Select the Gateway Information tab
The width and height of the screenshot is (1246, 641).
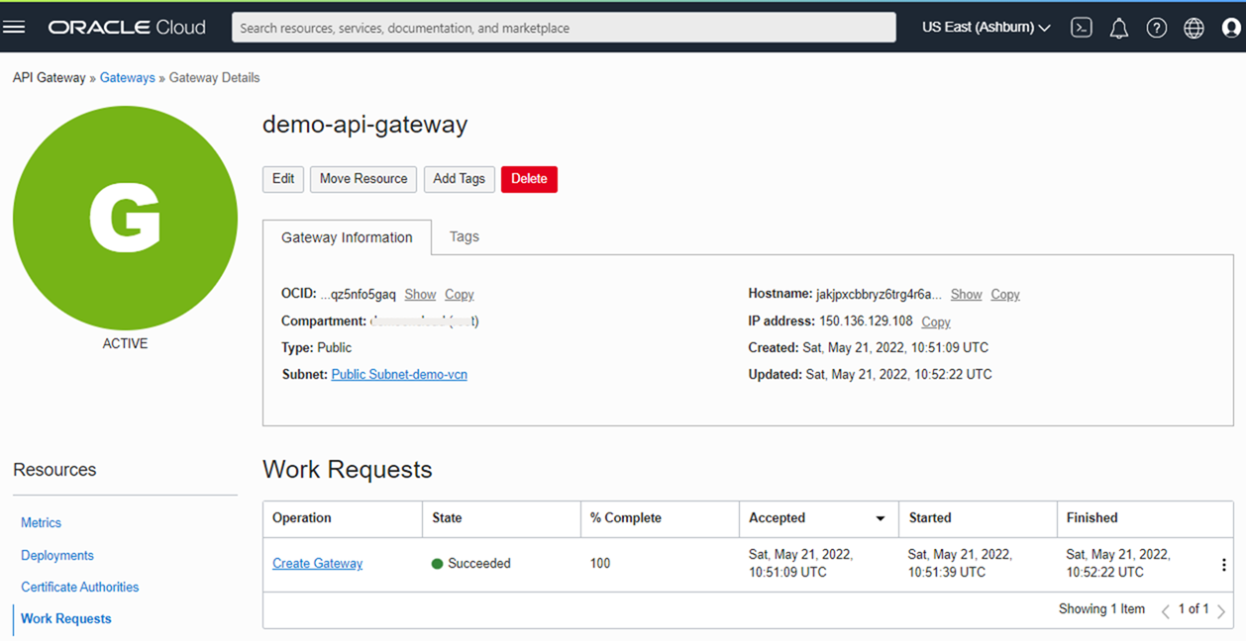coord(347,237)
